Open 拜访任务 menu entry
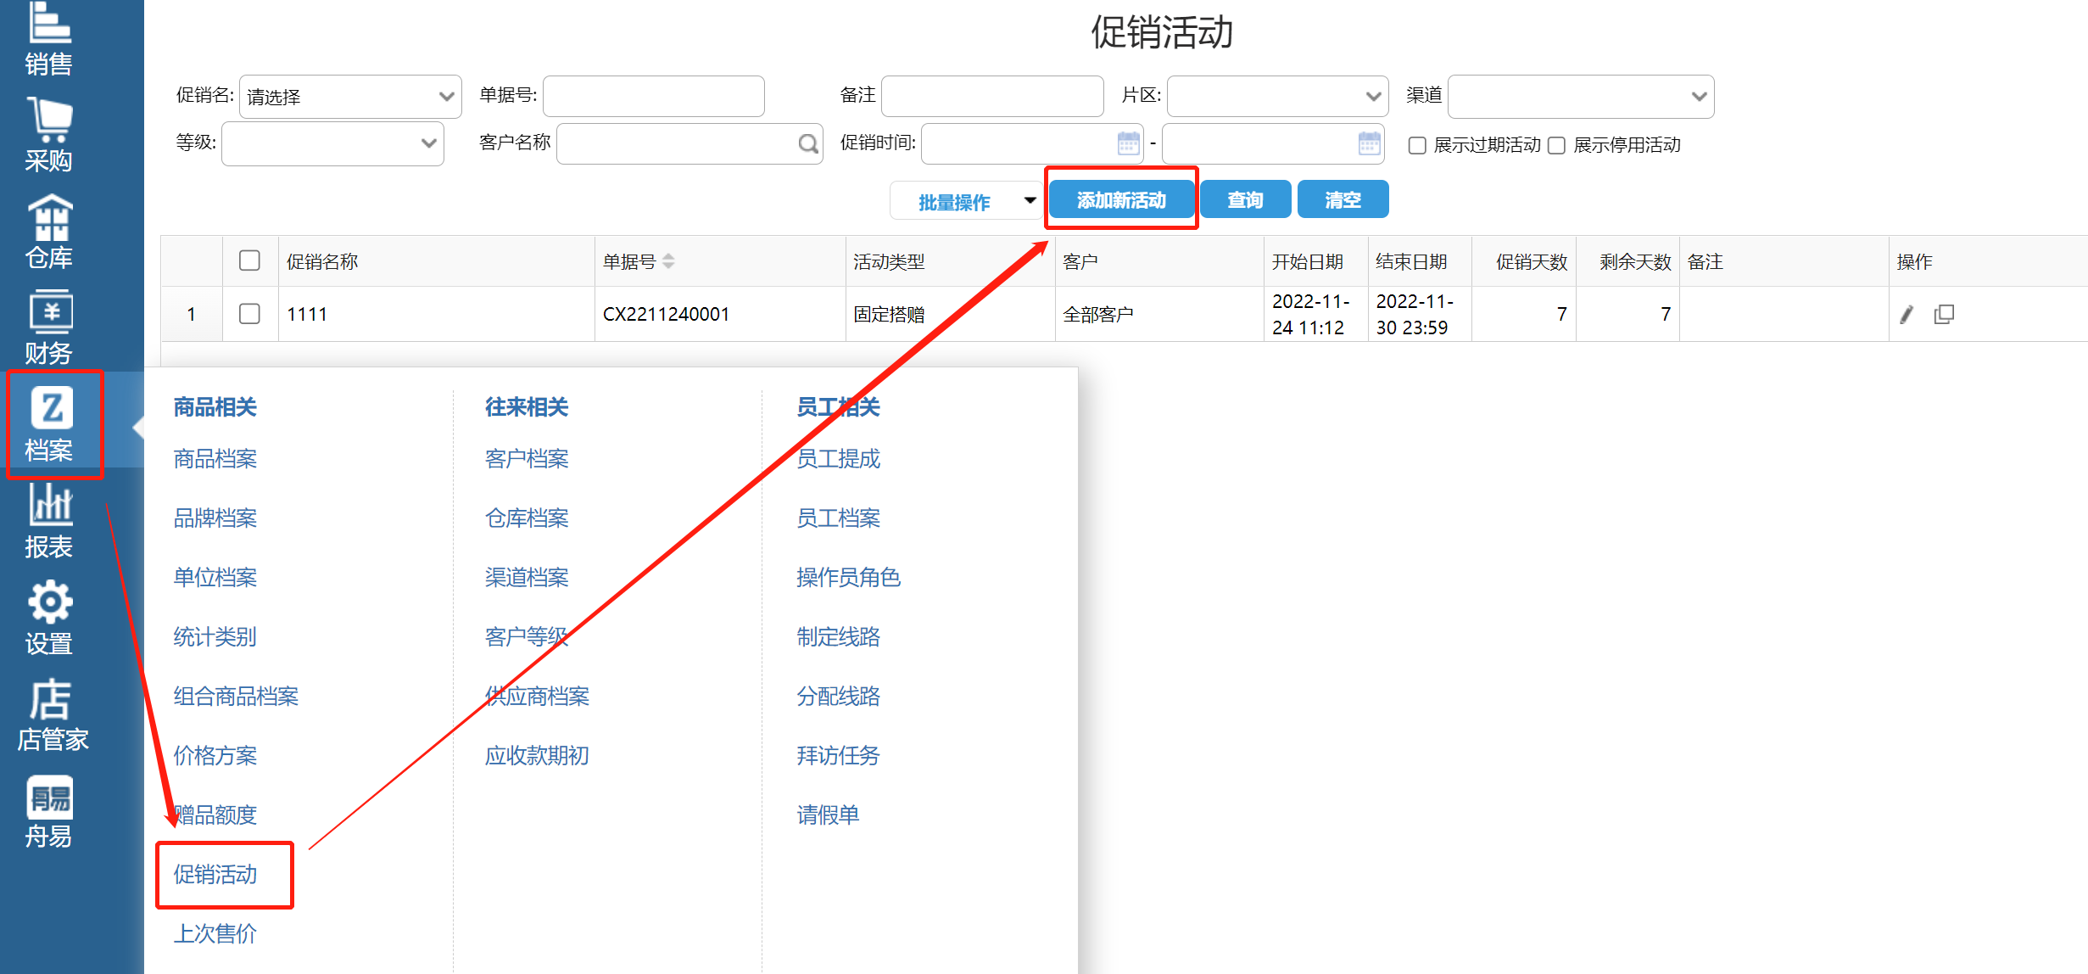This screenshot has width=2088, height=974. [839, 756]
